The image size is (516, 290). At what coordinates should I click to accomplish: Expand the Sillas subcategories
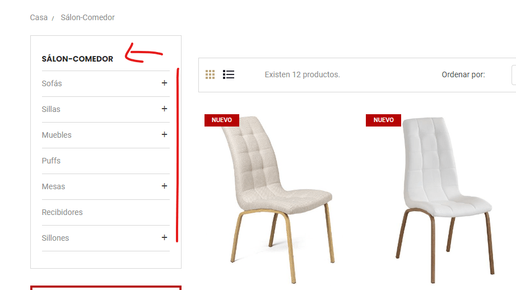click(164, 109)
